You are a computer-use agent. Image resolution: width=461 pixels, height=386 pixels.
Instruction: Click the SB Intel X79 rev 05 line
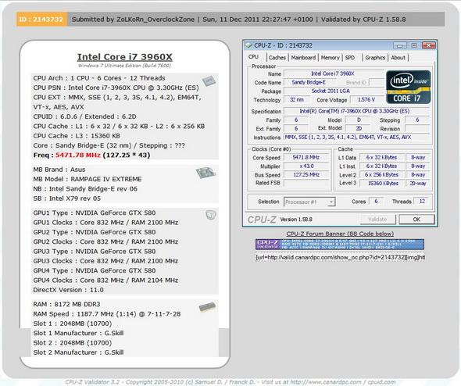tap(66, 198)
